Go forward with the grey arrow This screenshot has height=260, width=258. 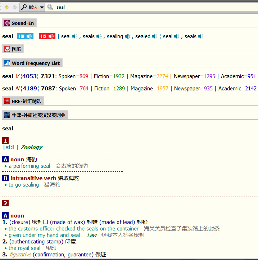click(15, 7)
